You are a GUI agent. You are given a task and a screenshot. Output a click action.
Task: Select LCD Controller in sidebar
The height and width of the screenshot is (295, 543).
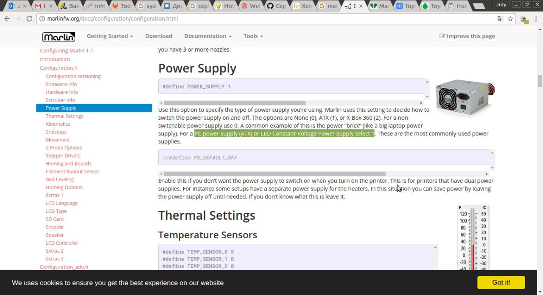tap(62, 243)
